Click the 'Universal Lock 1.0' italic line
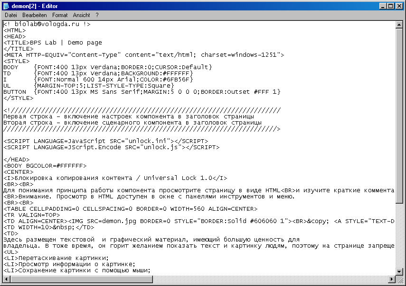The image size is (406, 286). (x=115, y=178)
